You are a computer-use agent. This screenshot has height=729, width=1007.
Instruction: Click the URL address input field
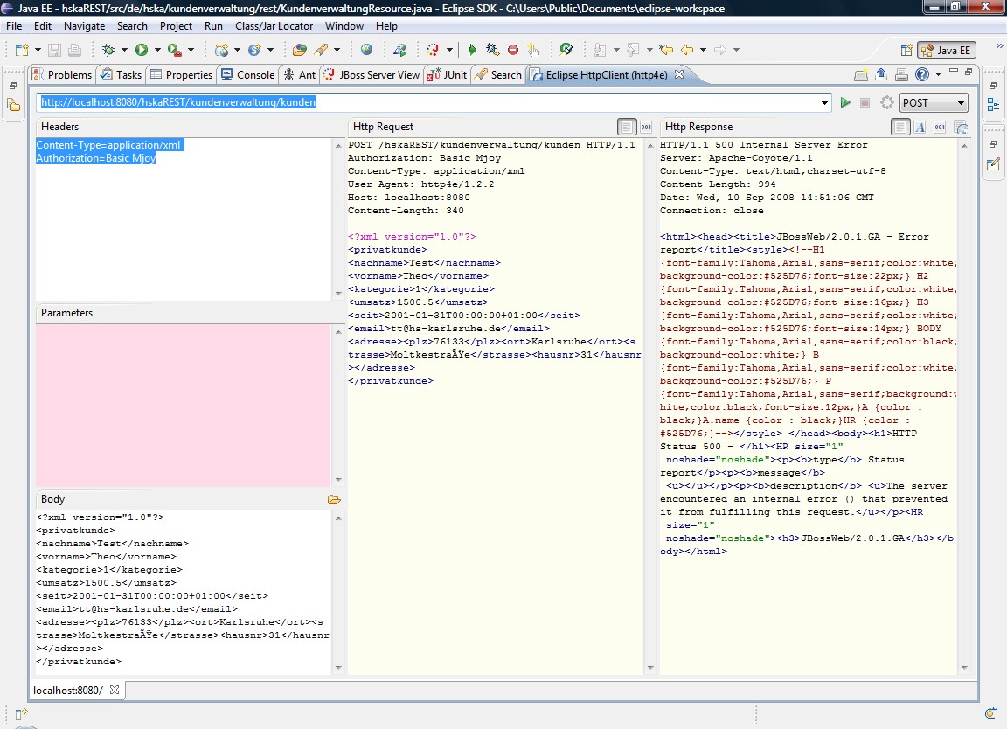(428, 103)
